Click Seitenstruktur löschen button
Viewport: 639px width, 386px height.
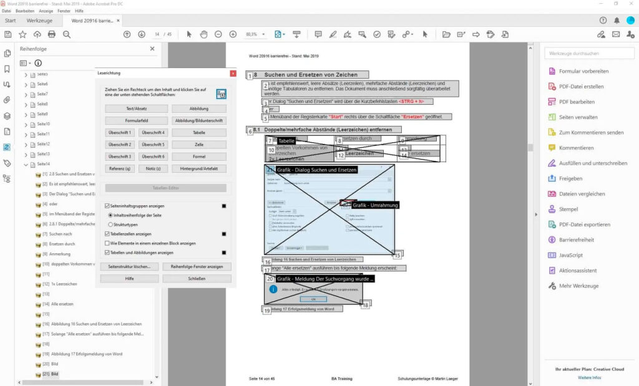coord(129,267)
